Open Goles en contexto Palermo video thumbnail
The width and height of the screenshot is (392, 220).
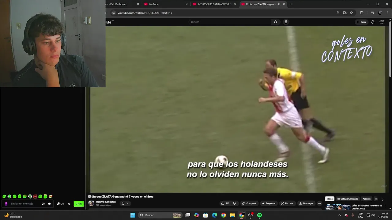[338, 207]
